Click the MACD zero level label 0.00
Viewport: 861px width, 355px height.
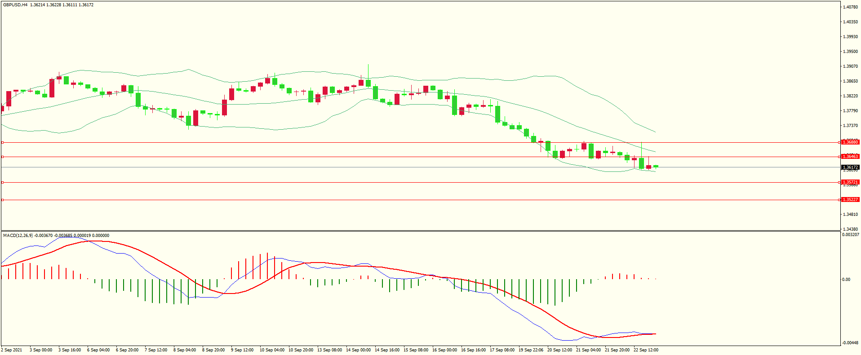(x=846, y=280)
